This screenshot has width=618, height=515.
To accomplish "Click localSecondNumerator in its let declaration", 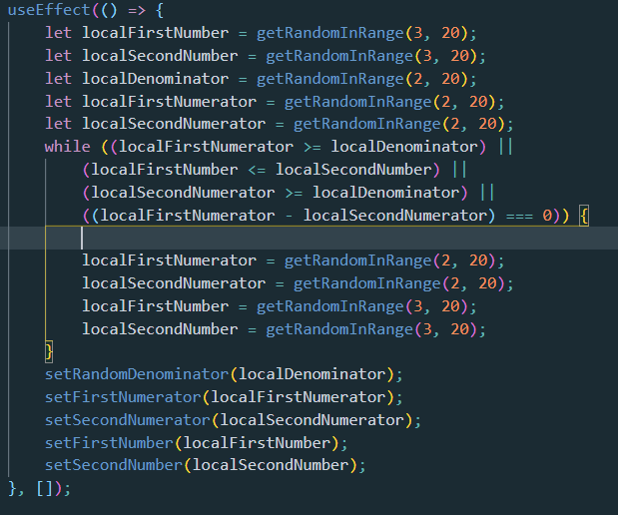I will (x=174, y=124).
